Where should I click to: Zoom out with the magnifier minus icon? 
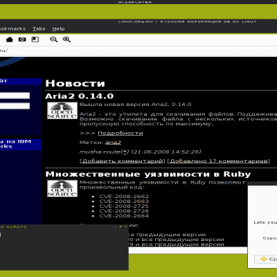point(54,39)
